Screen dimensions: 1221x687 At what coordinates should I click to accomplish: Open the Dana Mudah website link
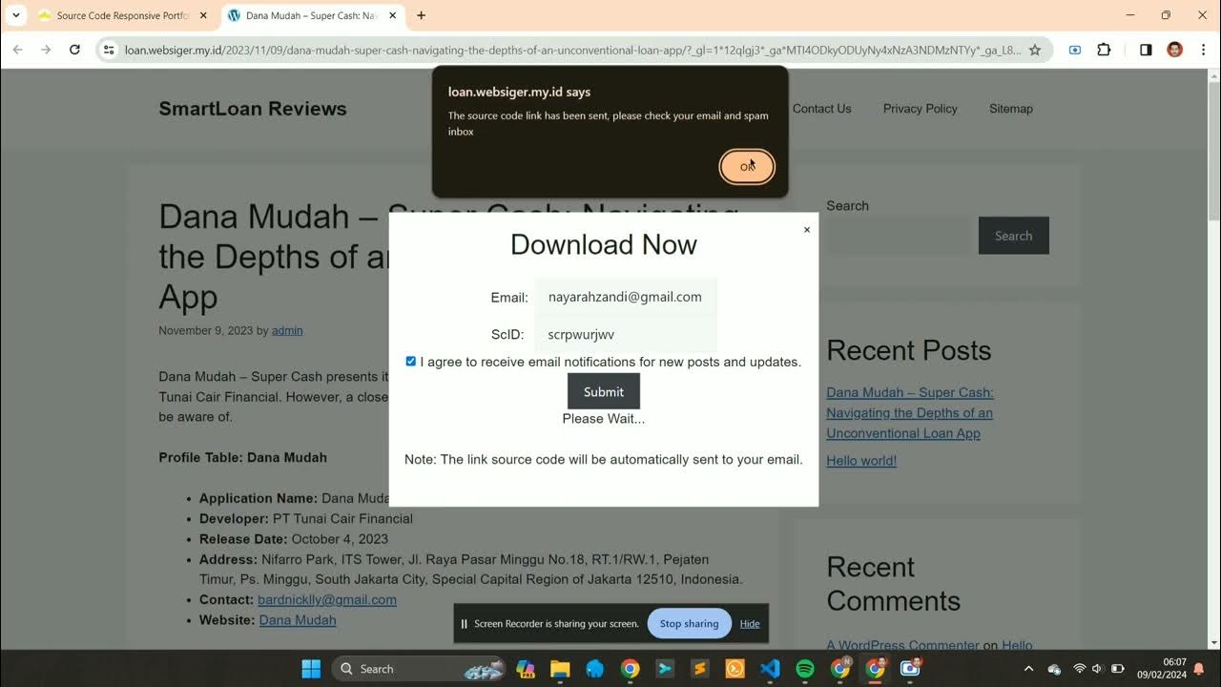[298, 620]
